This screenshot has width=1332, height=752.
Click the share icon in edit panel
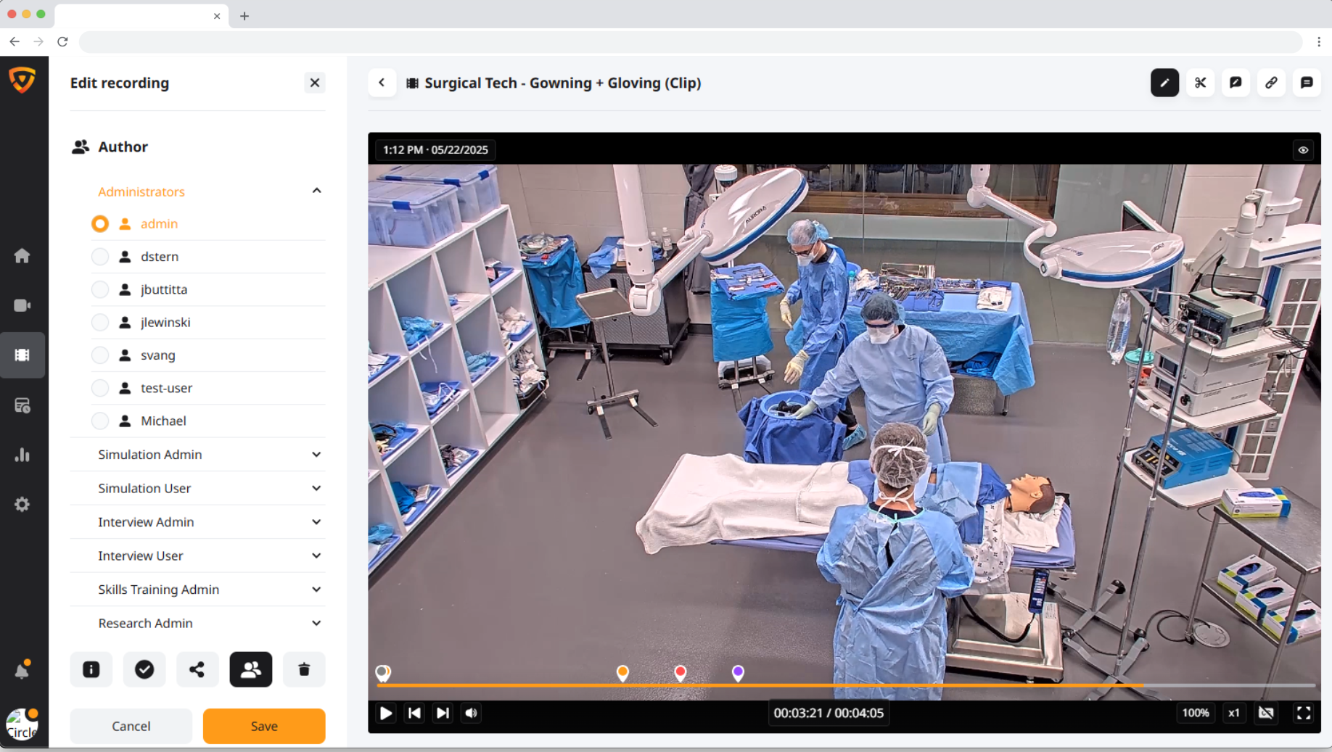point(197,669)
